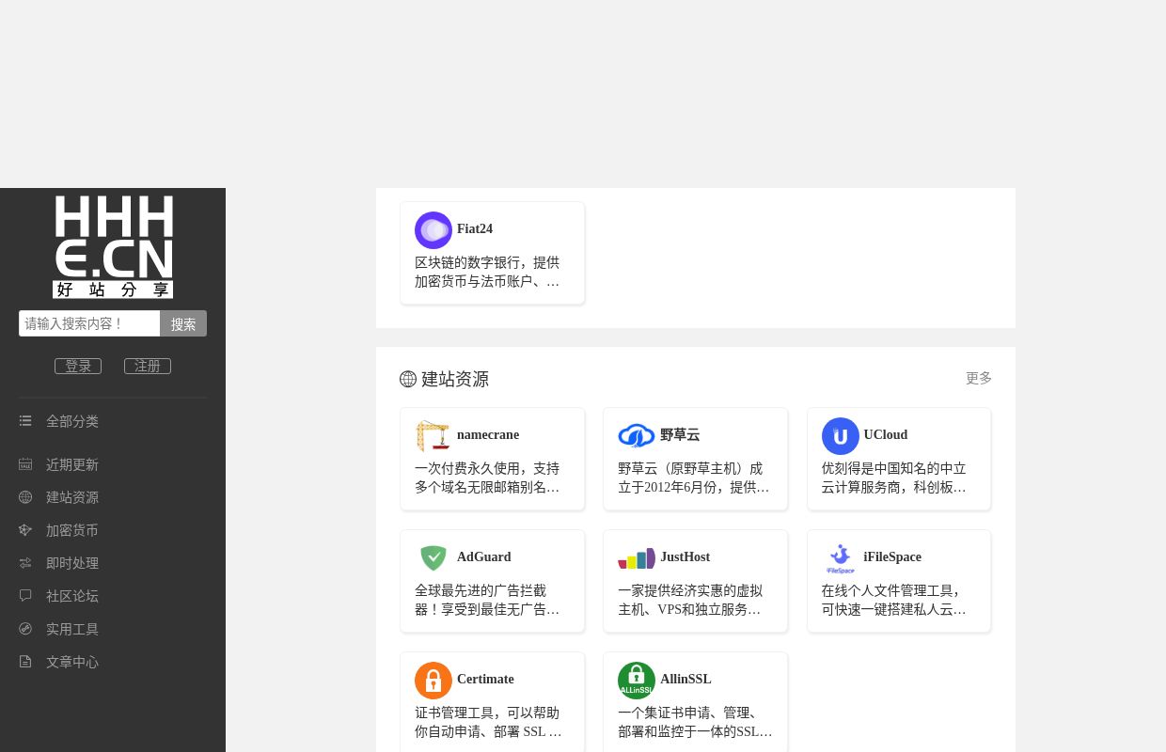
Task: Click the 野草云 blue cloud logo
Action: (x=637, y=436)
